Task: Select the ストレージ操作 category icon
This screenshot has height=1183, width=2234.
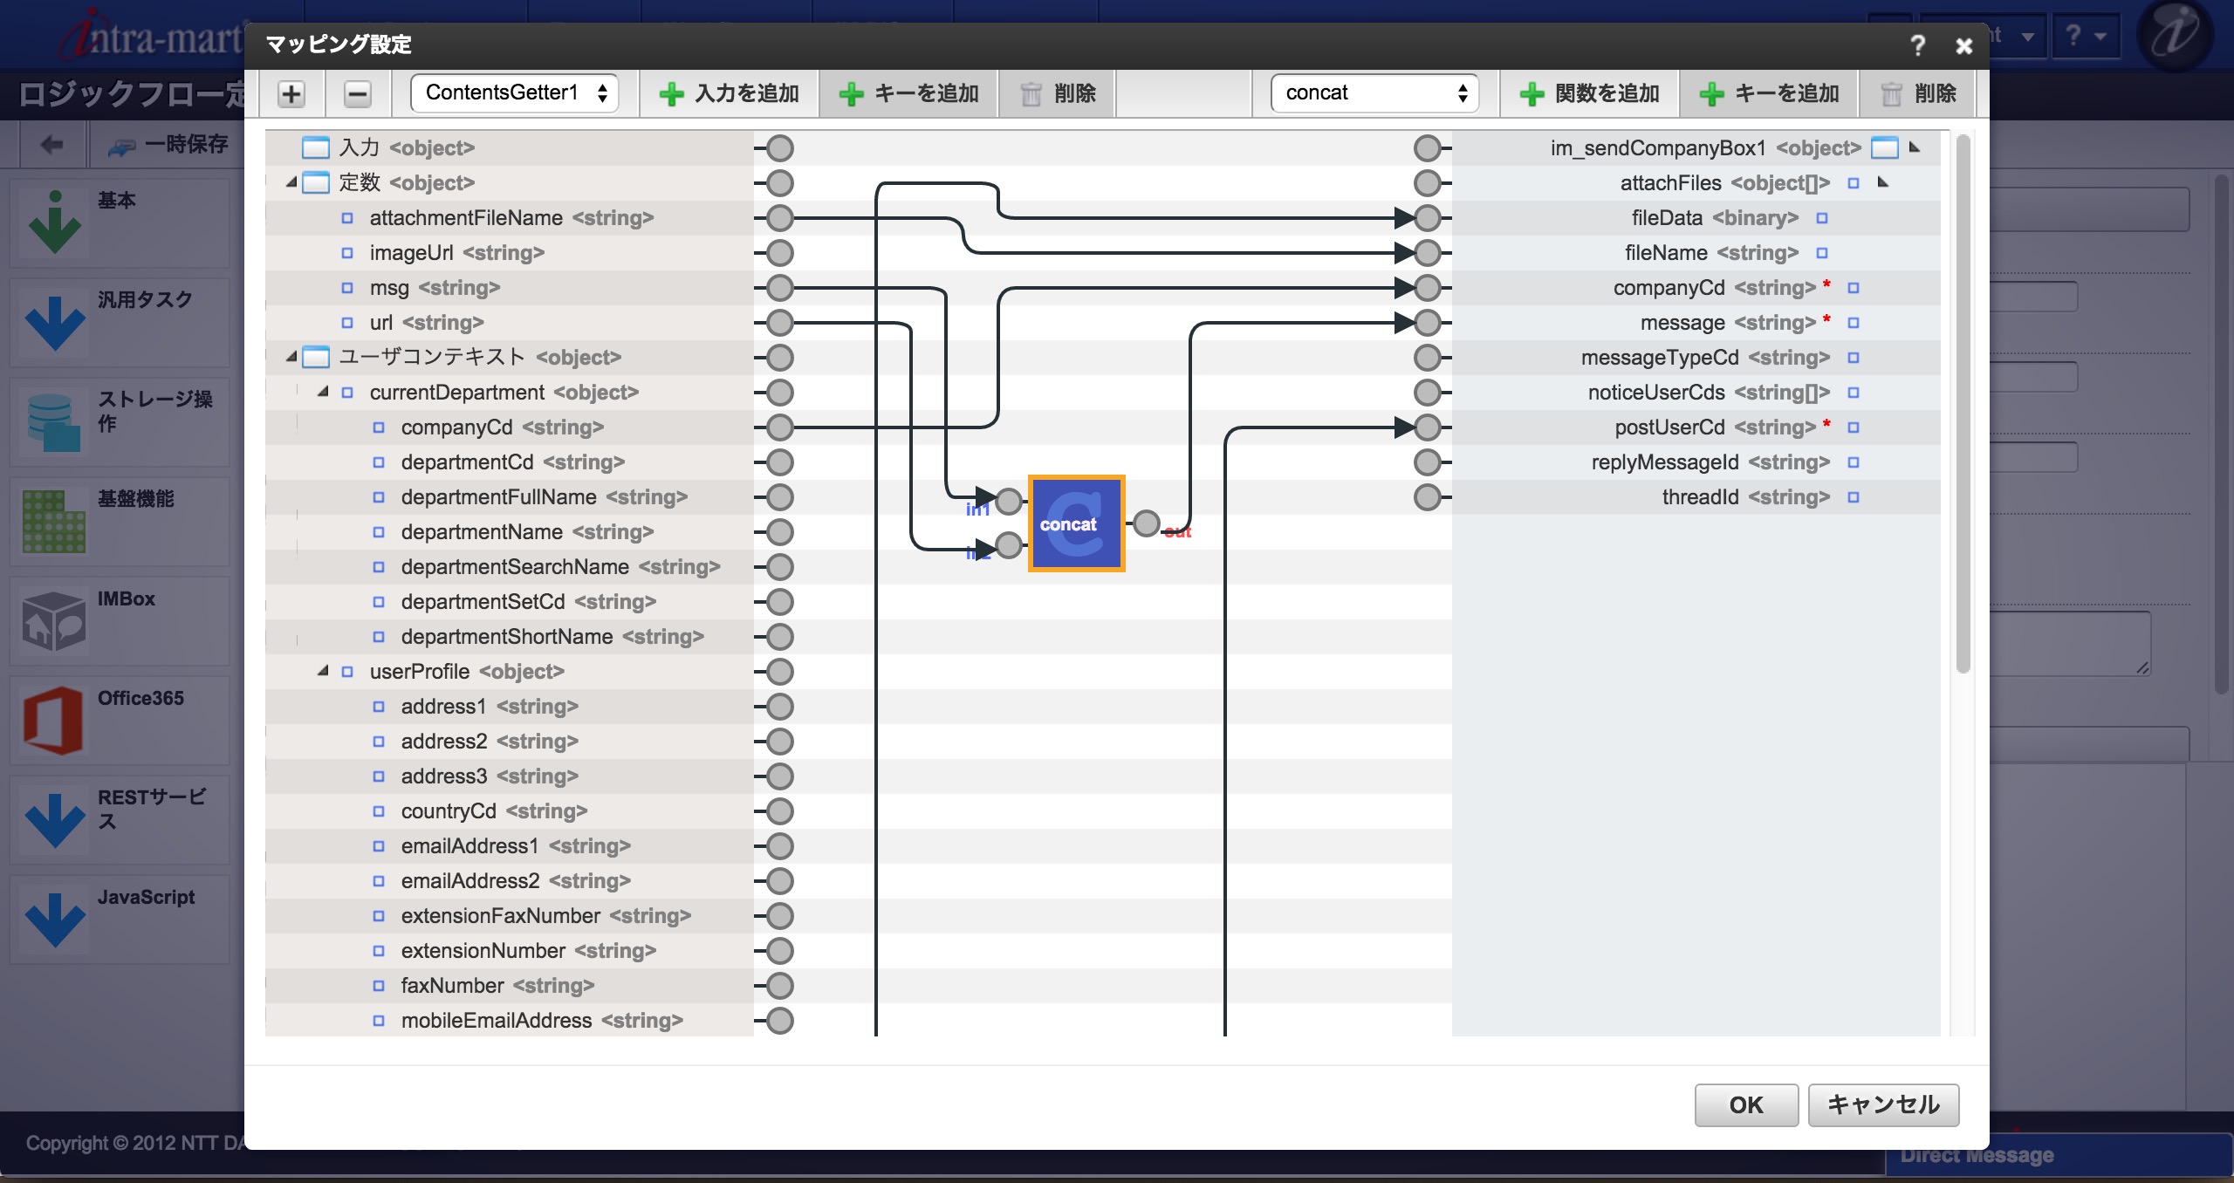Action: 54,422
